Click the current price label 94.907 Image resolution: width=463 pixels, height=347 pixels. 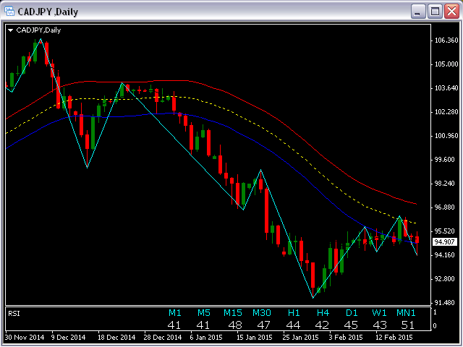click(445, 242)
